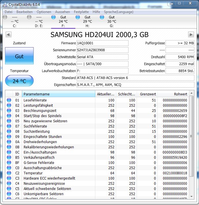Screen dimensions: 199x205
Task: Select the F: disk tab at 24 °C
Action: pyautogui.click(x=63, y=21)
